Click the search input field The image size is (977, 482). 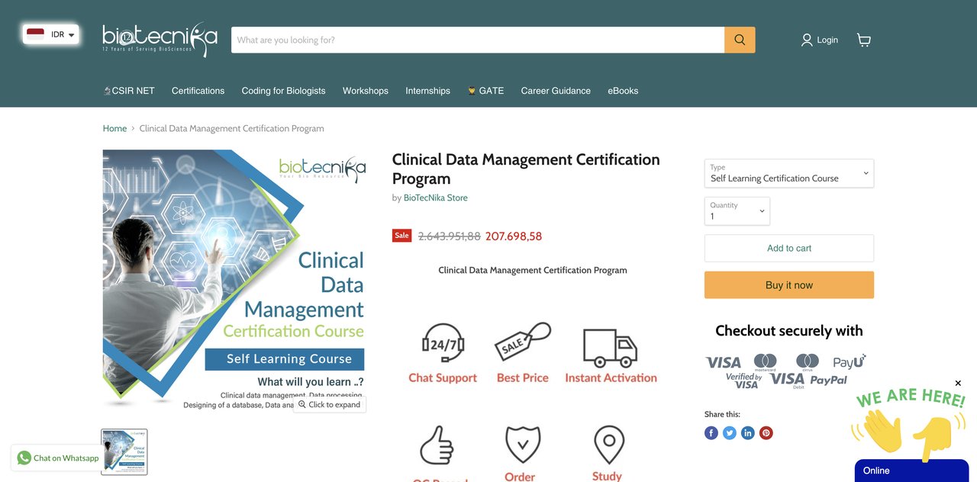[478, 40]
